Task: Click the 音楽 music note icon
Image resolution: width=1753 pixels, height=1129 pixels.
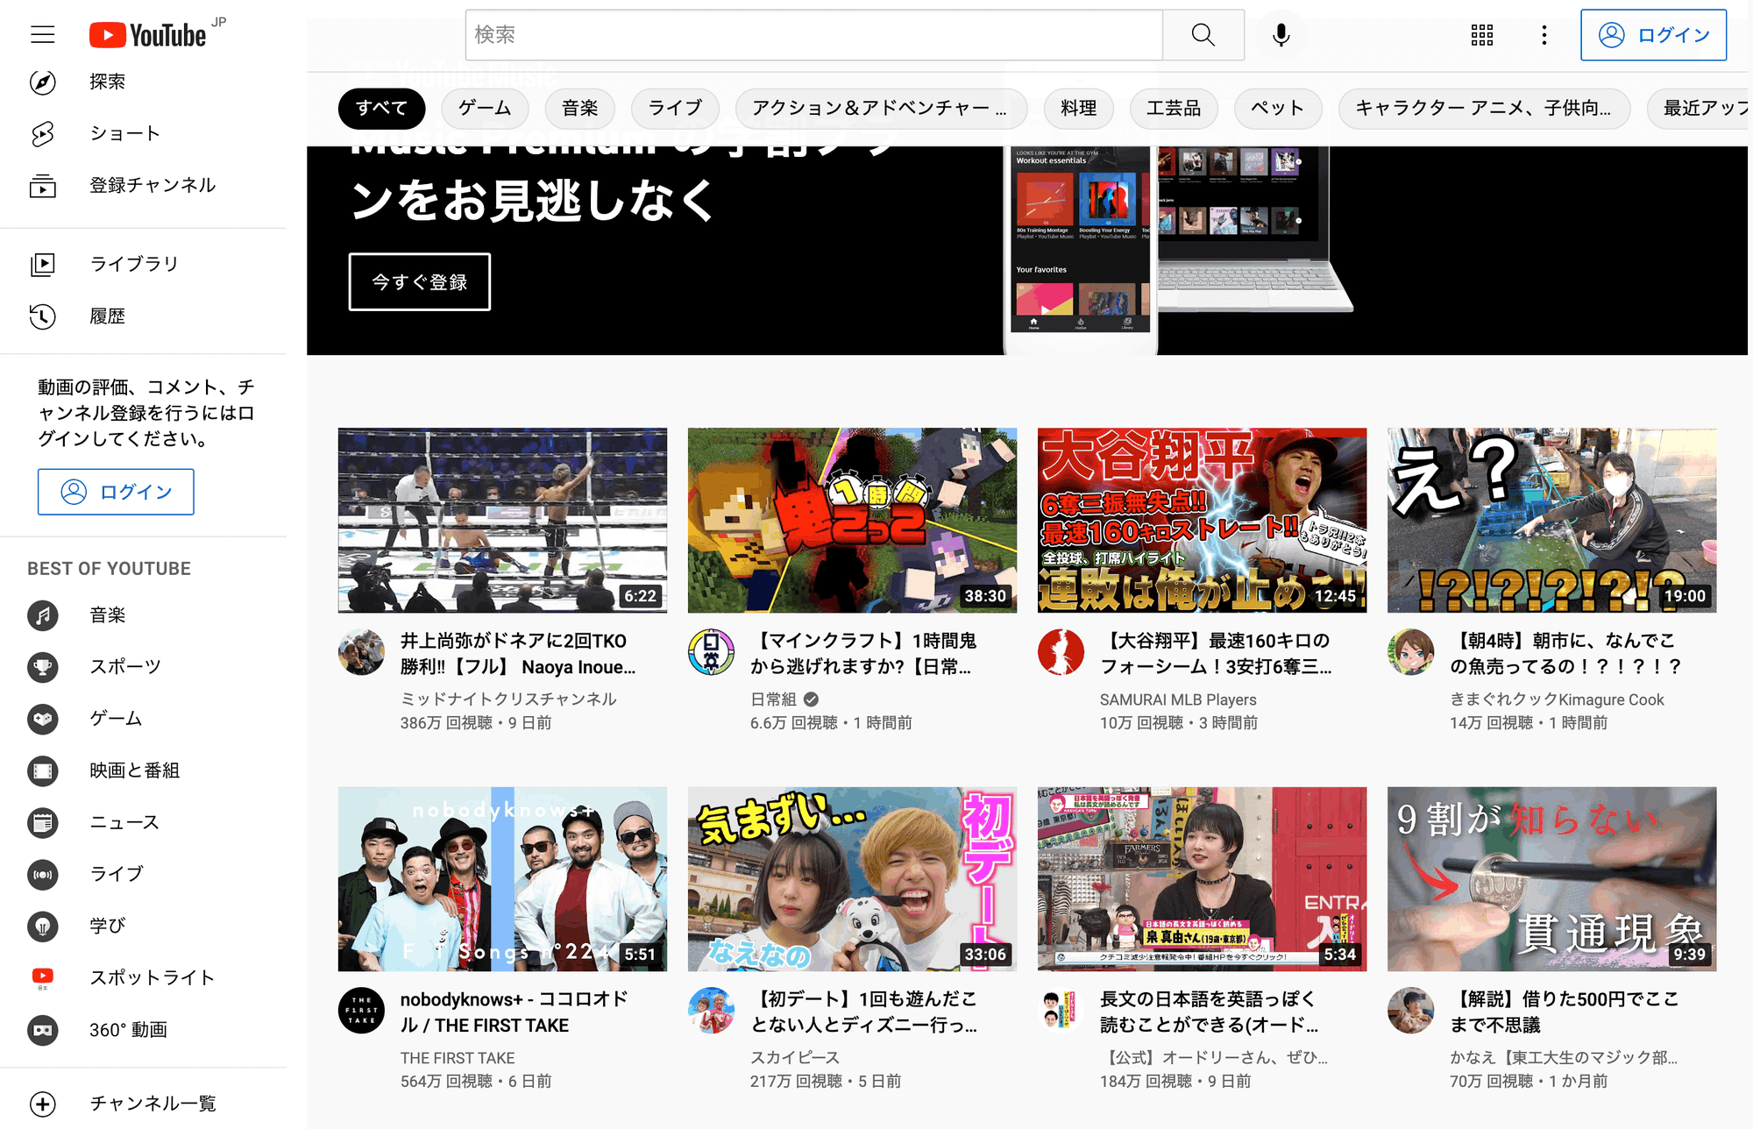Action: point(43,615)
